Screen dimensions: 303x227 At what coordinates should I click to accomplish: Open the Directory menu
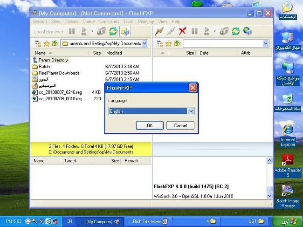(x=146, y=21)
